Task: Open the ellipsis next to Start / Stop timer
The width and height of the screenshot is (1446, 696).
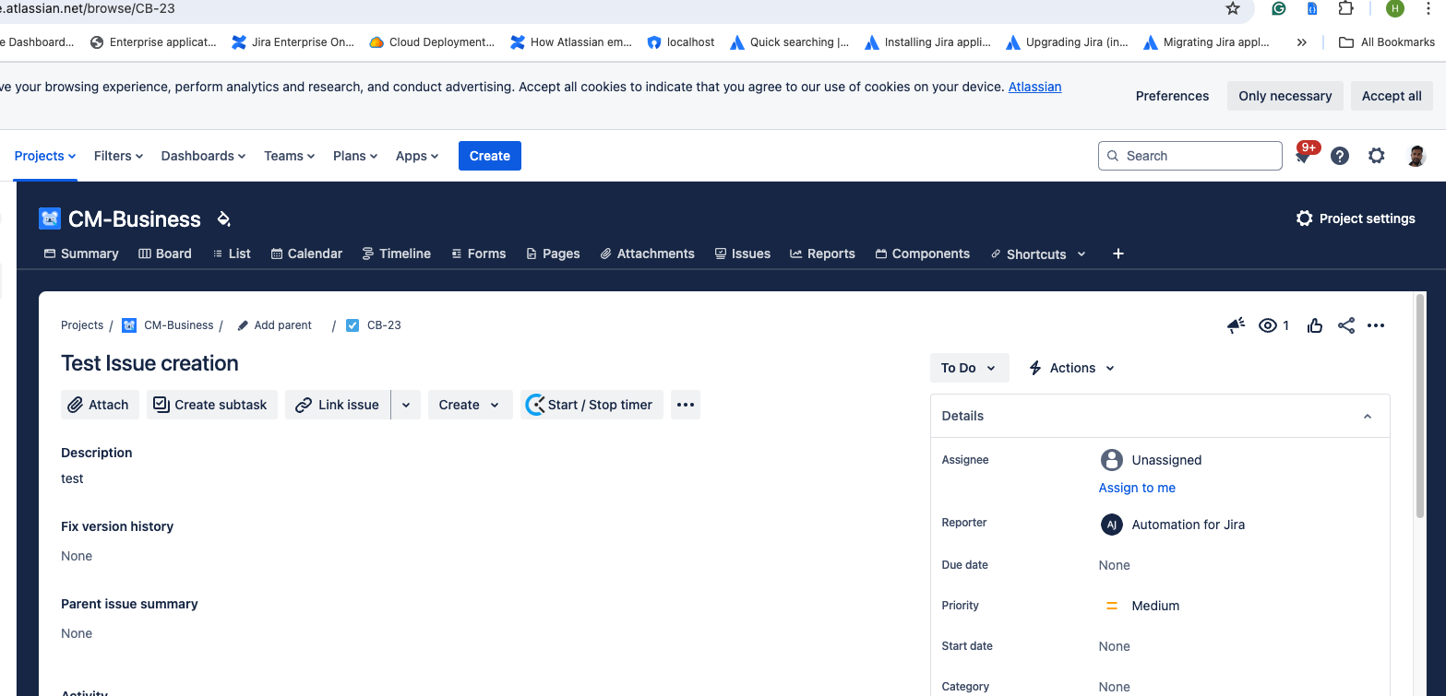Action: 686,405
